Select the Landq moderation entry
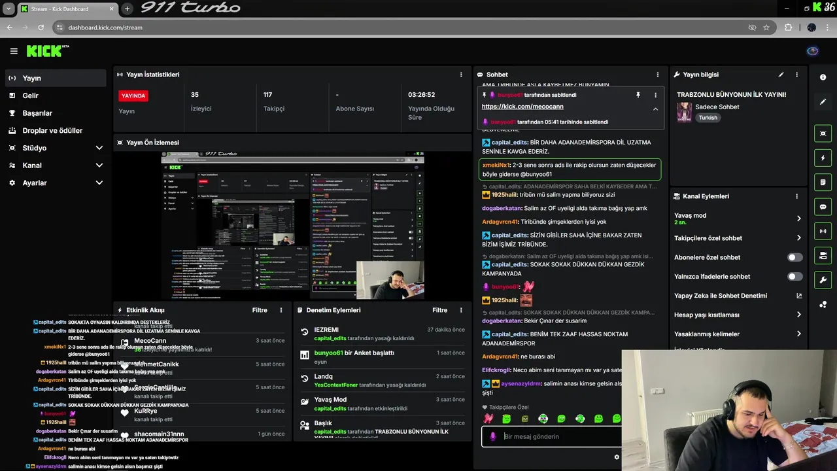This screenshot has height=471, width=837. pyautogui.click(x=383, y=381)
